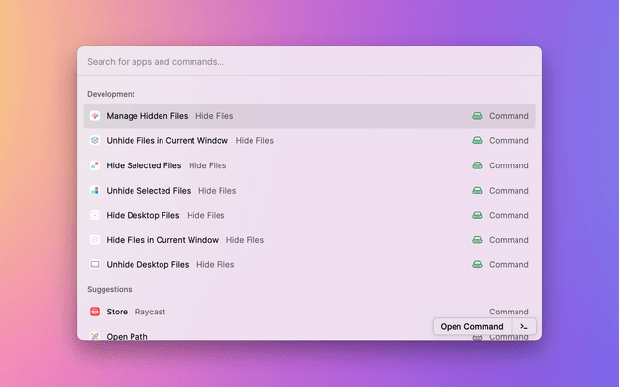Select the Open Path suggestion
The width and height of the screenshot is (619, 387).
click(128, 336)
